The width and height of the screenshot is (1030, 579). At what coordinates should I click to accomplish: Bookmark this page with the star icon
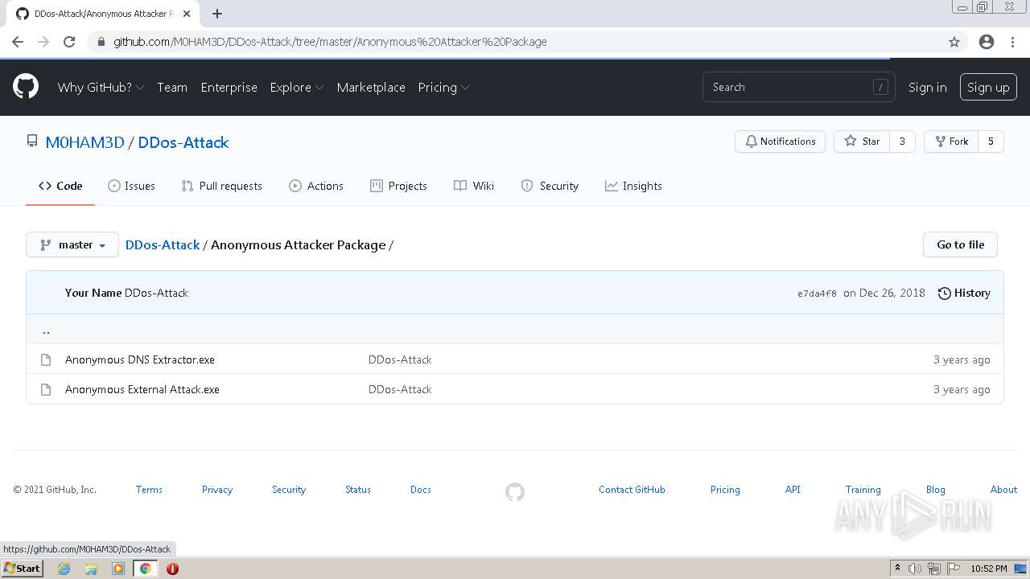(x=954, y=42)
